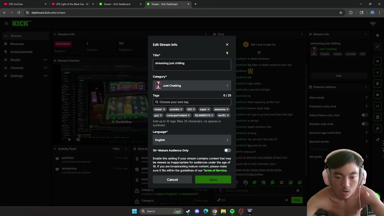Remove the coolsuperfunland tag
384x216 pixels.
coord(189,115)
